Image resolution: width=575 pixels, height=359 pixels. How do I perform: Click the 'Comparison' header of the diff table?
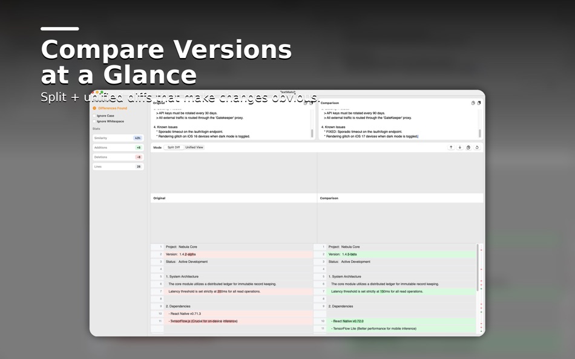[x=329, y=198]
